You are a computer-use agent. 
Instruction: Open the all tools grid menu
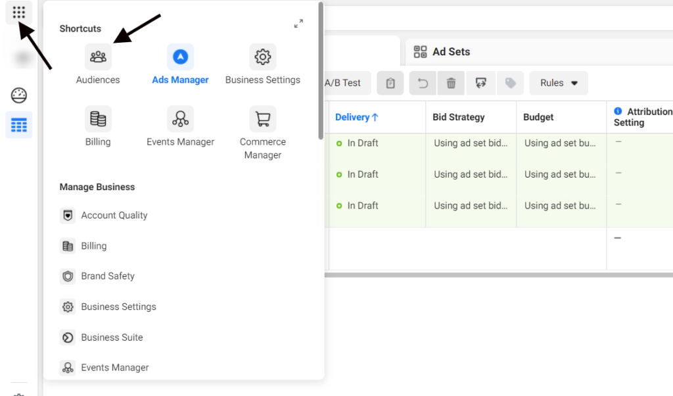[18, 12]
